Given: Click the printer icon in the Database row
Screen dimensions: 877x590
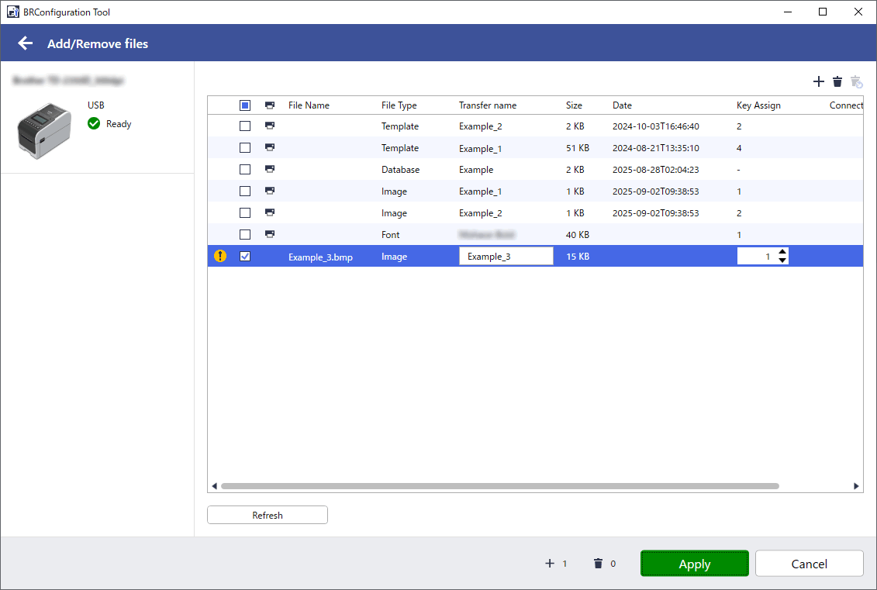Looking at the screenshot, I should [270, 169].
